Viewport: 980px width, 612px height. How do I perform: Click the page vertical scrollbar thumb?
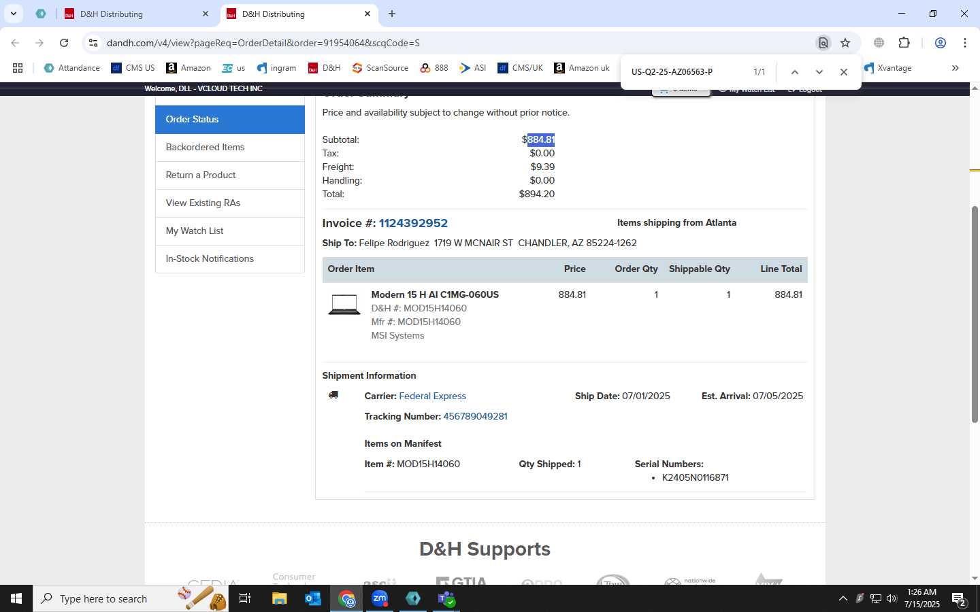[x=975, y=313]
